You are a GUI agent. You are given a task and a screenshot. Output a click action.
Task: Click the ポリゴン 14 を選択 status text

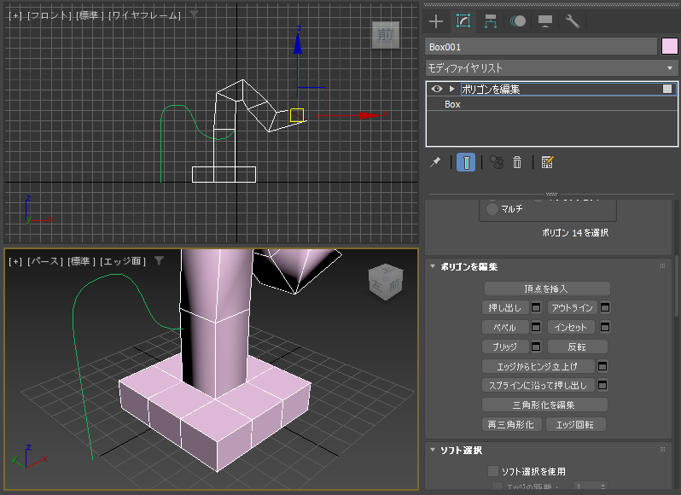pos(575,233)
